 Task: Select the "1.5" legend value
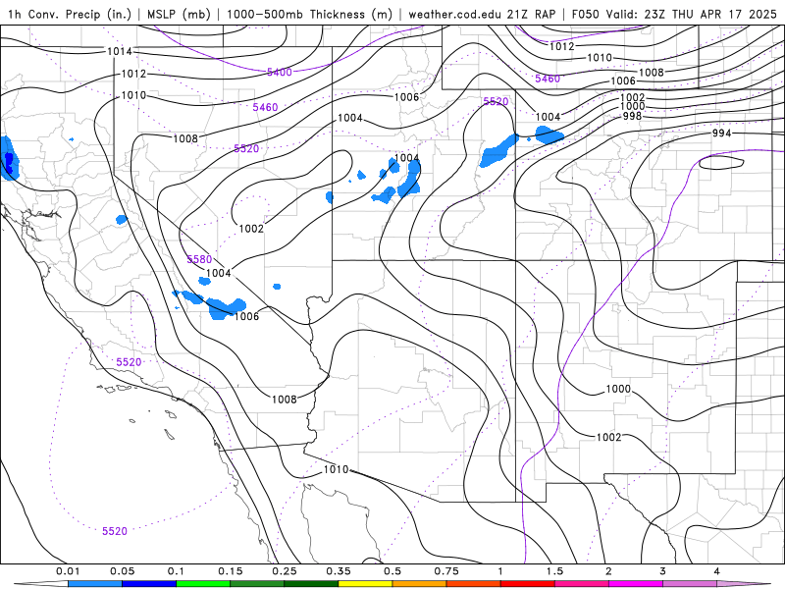coord(554,571)
